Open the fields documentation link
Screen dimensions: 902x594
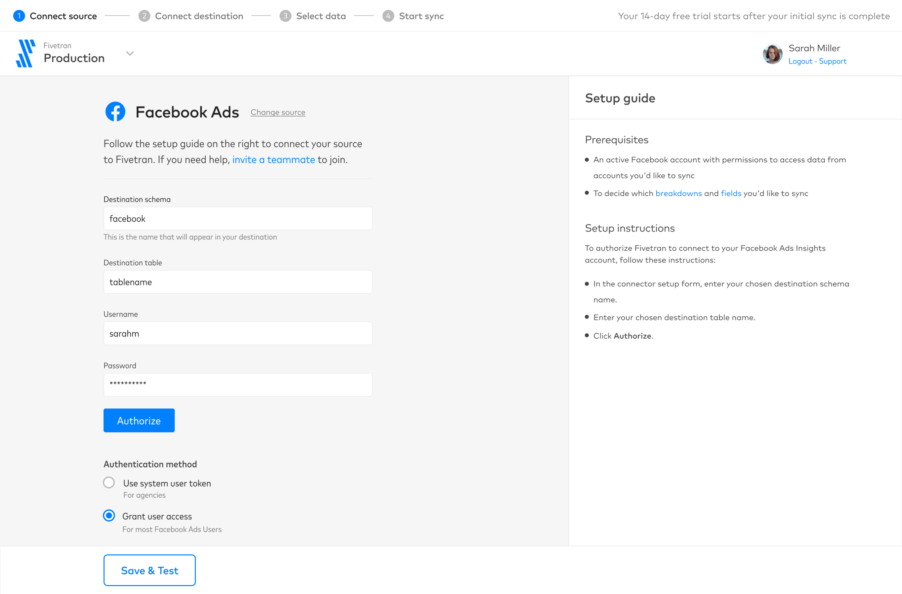(x=731, y=193)
